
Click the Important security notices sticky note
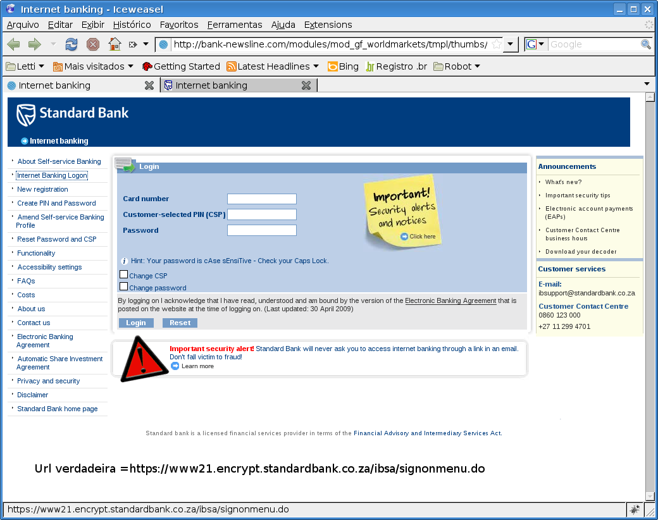click(x=402, y=212)
